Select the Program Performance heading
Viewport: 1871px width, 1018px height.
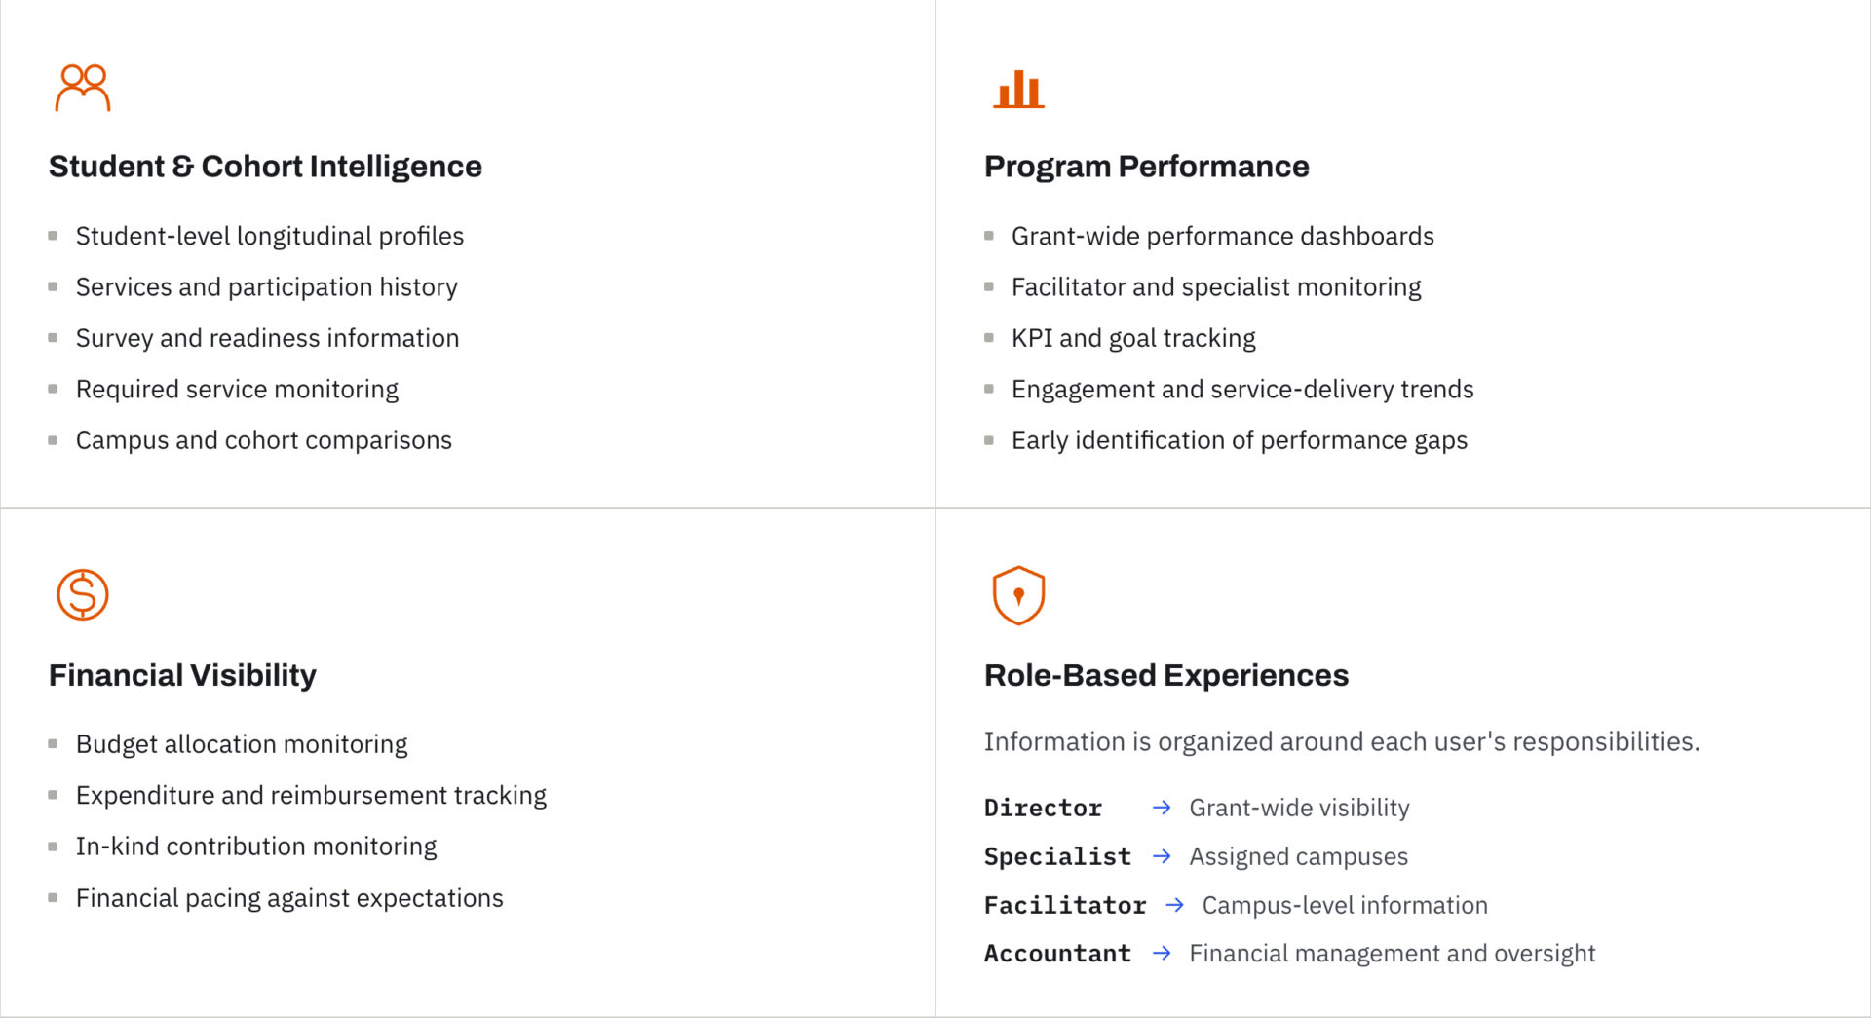(x=1146, y=167)
